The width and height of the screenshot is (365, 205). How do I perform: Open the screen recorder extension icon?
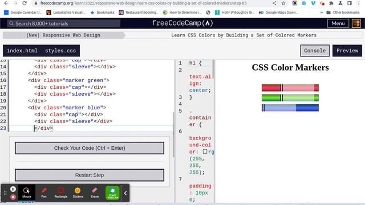coord(295,3)
